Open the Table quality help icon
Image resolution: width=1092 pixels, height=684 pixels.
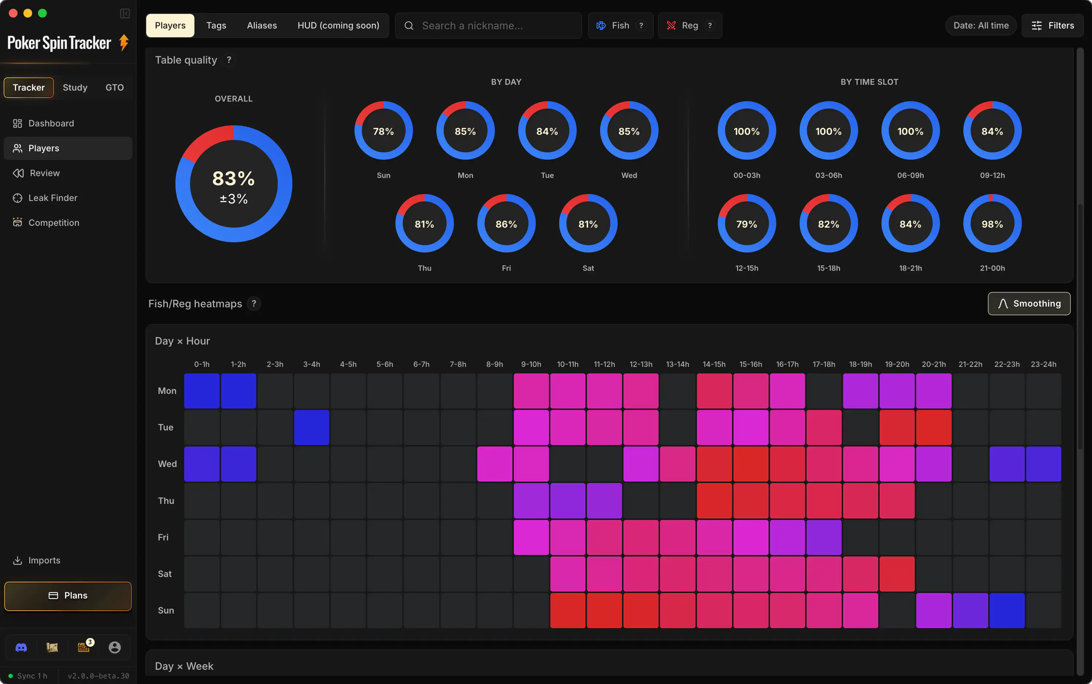tap(229, 60)
